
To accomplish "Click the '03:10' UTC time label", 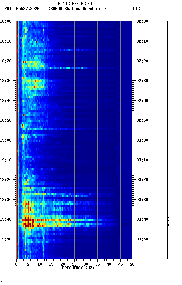I will [x=142, y=160].
